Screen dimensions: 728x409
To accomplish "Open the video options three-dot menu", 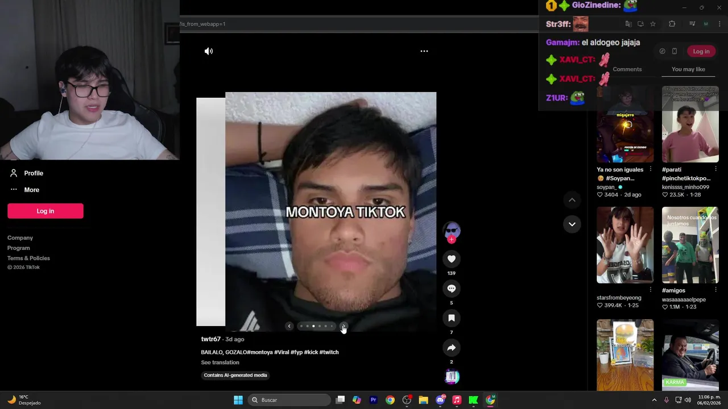I will point(424,51).
